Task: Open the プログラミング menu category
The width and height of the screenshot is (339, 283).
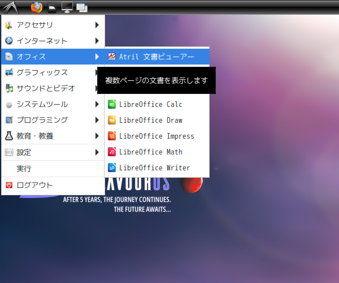Action: (53, 120)
